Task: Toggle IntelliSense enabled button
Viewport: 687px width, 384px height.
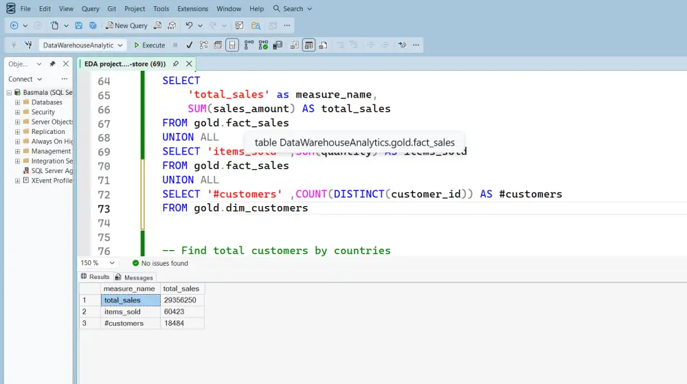Action: tap(232, 45)
